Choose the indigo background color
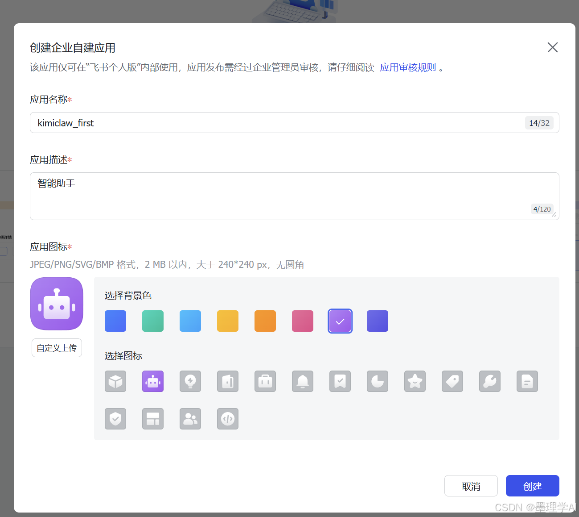Image resolution: width=579 pixels, height=517 pixels. (378, 321)
